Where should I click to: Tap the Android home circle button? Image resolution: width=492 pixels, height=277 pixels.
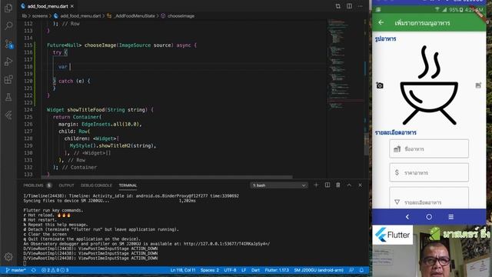(x=429, y=217)
